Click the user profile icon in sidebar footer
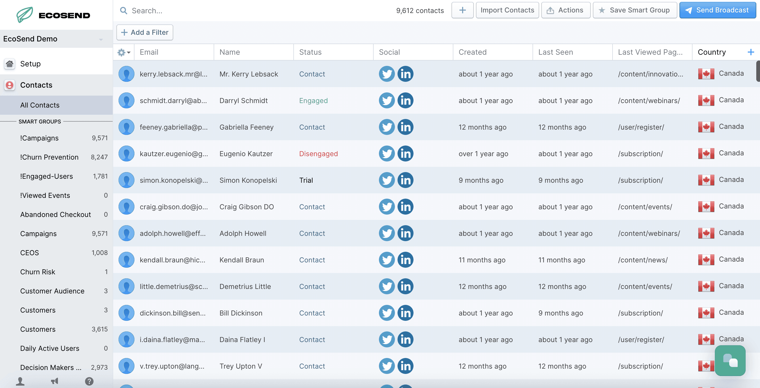760x388 pixels. (x=20, y=381)
